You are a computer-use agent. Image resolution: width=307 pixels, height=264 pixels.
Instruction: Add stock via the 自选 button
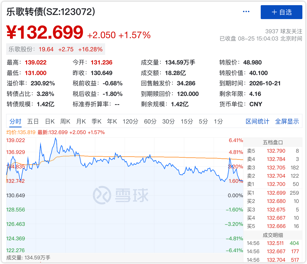(x=281, y=12)
